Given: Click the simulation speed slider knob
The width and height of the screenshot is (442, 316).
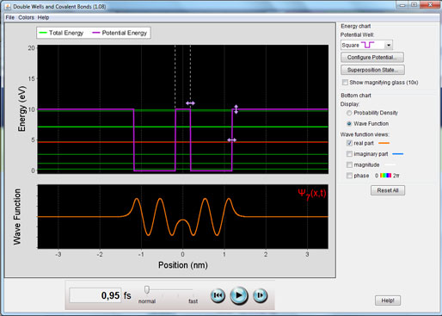Looking at the screenshot, I should [x=147, y=289].
